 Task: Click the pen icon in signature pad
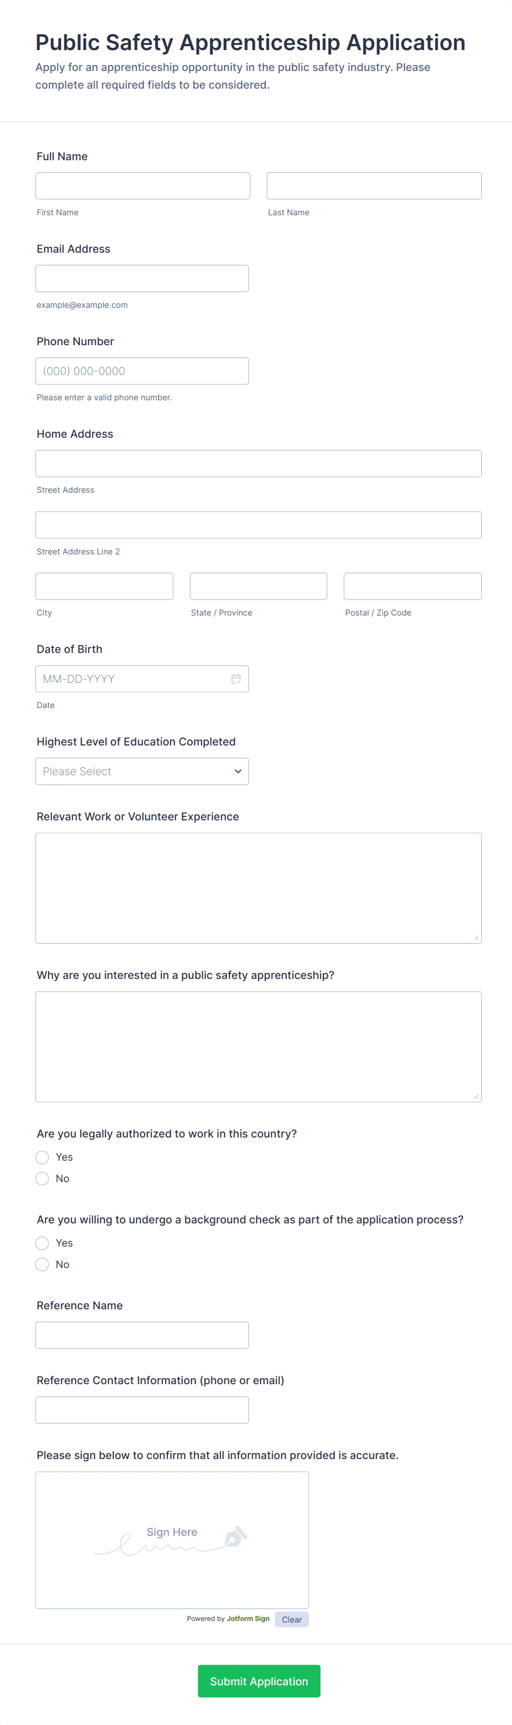pyautogui.click(x=235, y=1536)
